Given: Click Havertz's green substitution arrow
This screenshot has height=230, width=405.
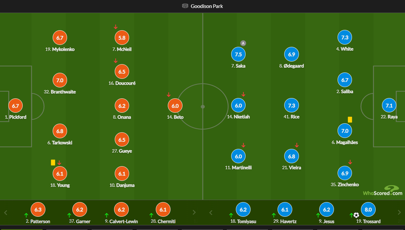Looking at the screenshot, I should 274,215.
